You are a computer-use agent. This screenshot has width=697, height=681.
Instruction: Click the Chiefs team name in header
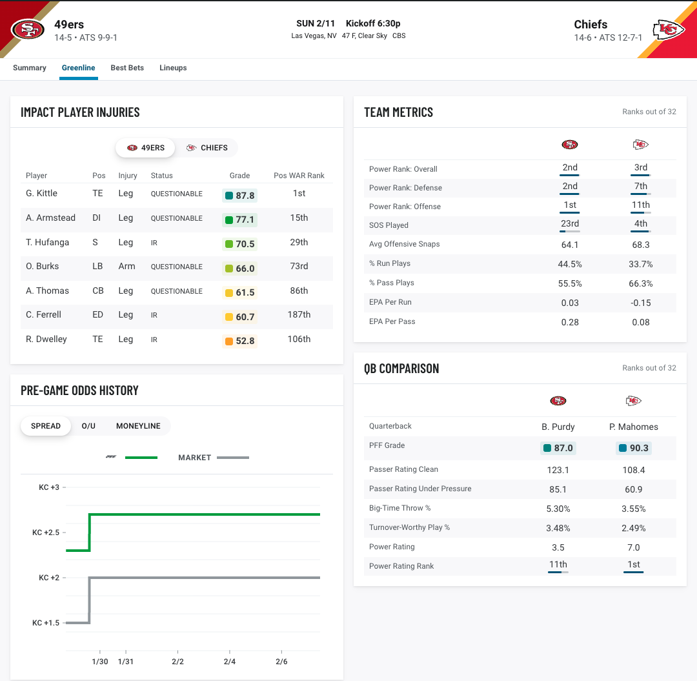(x=591, y=25)
